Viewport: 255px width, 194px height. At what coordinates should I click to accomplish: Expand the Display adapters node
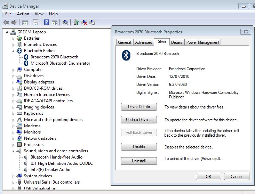(14, 82)
